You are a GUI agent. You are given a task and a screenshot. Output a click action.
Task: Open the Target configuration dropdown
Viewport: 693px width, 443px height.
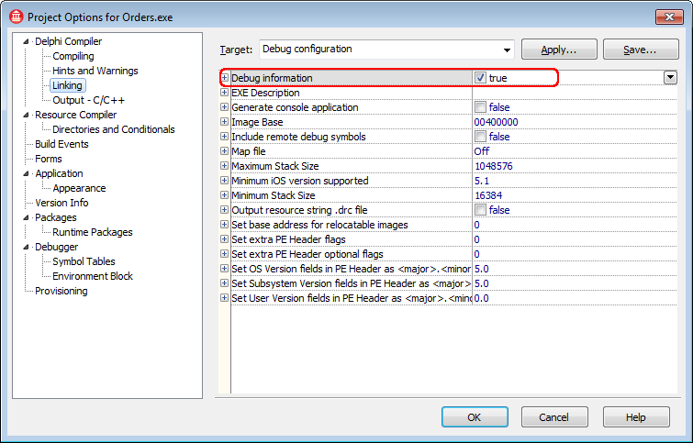[x=507, y=50]
